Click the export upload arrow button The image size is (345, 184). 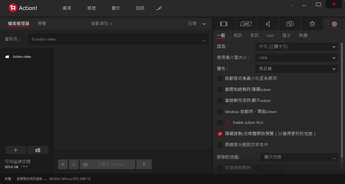[x=144, y=164]
